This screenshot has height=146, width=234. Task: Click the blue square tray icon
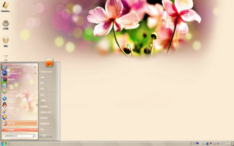207,144
